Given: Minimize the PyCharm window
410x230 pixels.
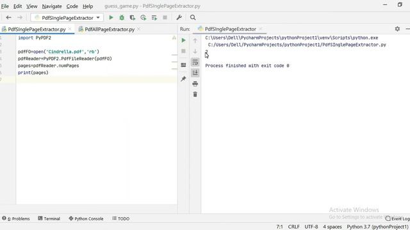Looking at the screenshot, I should 385,4.
